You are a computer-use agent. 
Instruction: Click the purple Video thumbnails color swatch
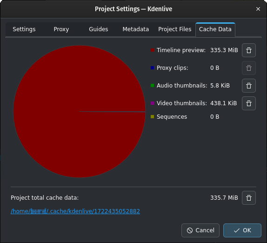tap(153, 103)
